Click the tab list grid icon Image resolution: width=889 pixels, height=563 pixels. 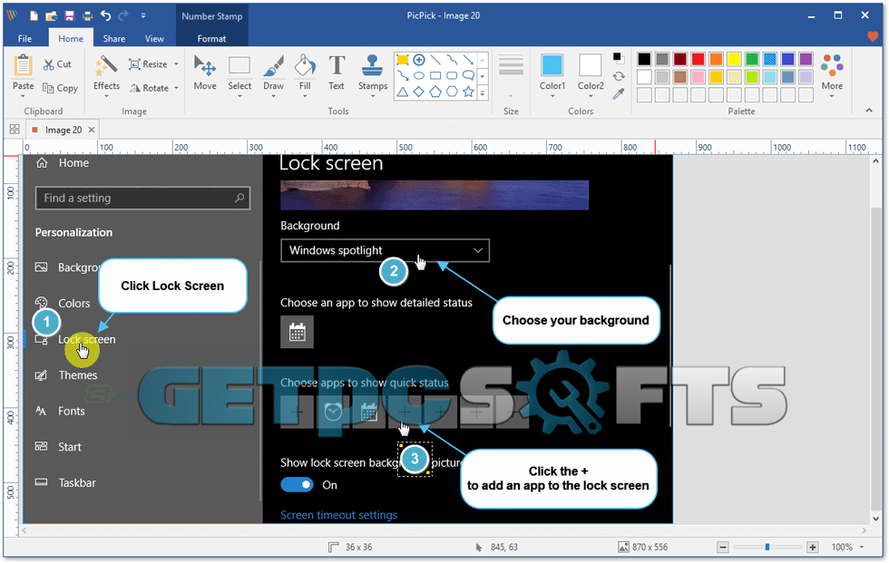15,130
